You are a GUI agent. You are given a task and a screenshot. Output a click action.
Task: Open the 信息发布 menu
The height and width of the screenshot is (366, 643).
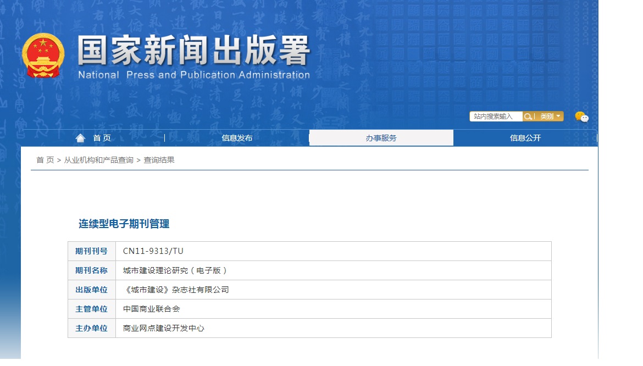[237, 138]
